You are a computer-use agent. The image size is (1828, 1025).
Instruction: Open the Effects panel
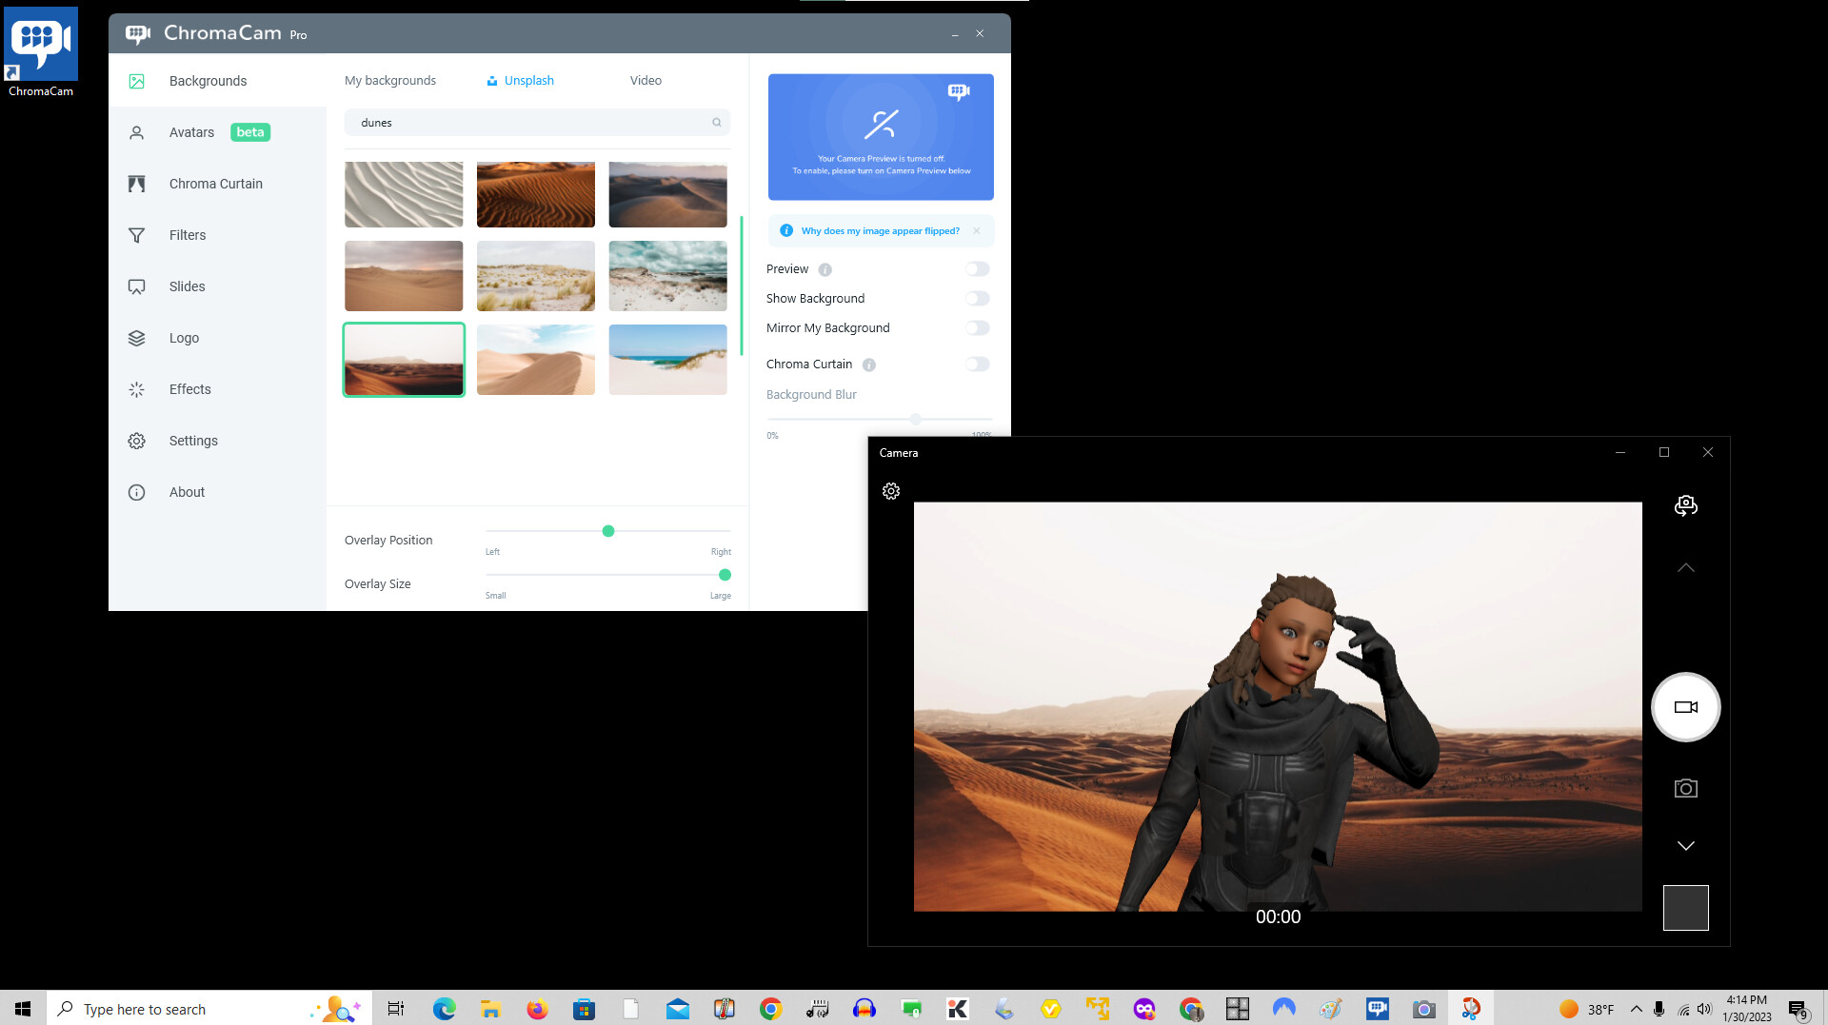coord(189,388)
